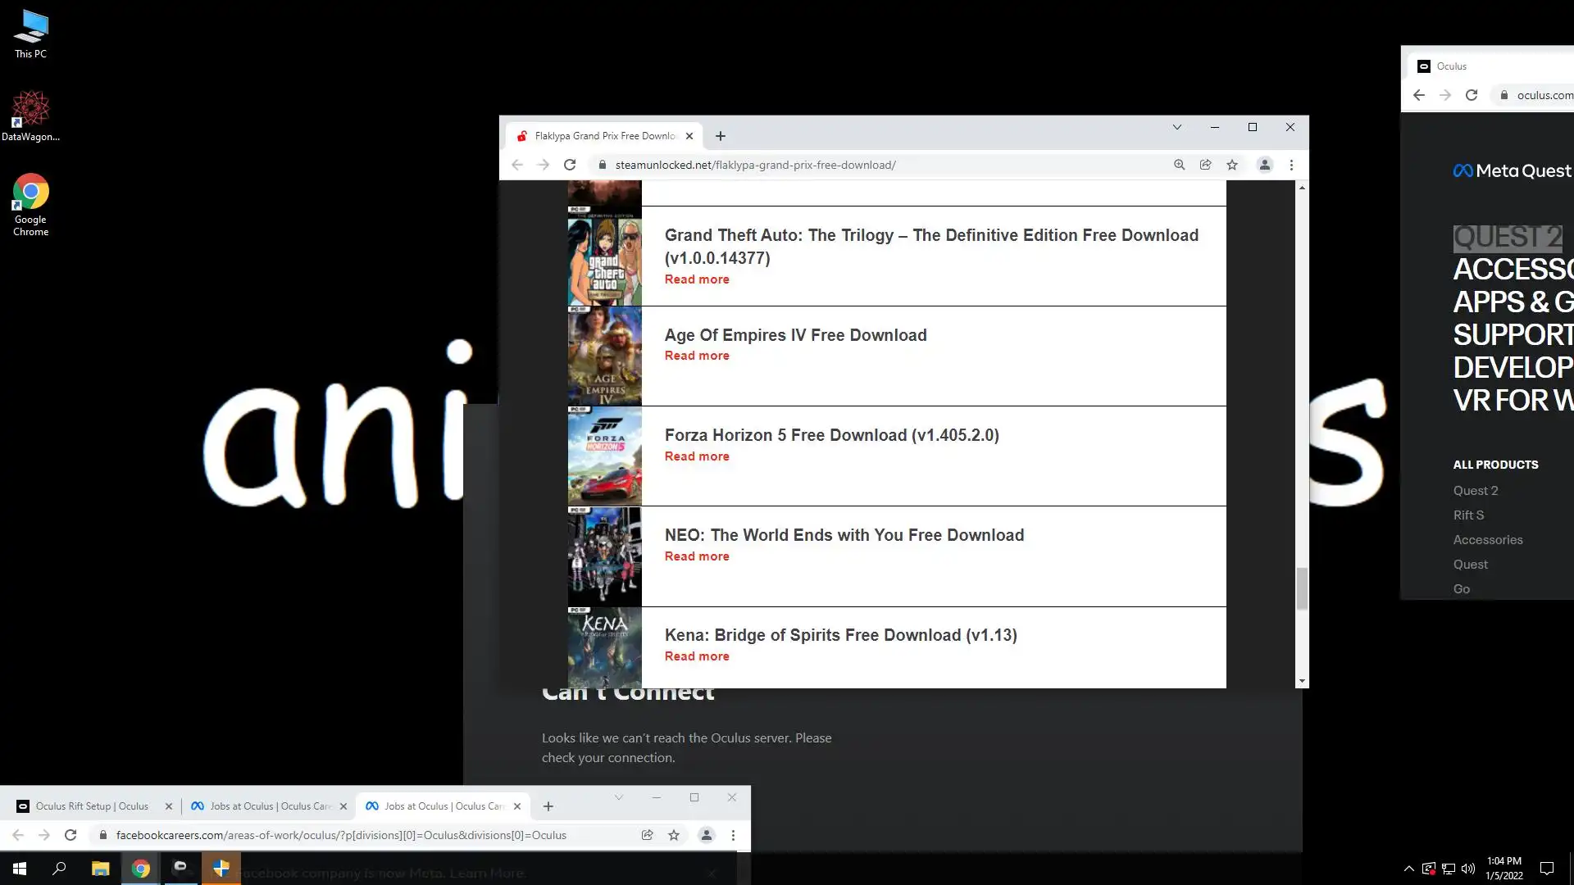
Task: Reload the steamunlocked page
Action: pyautogui.click(x=570, y=165)
